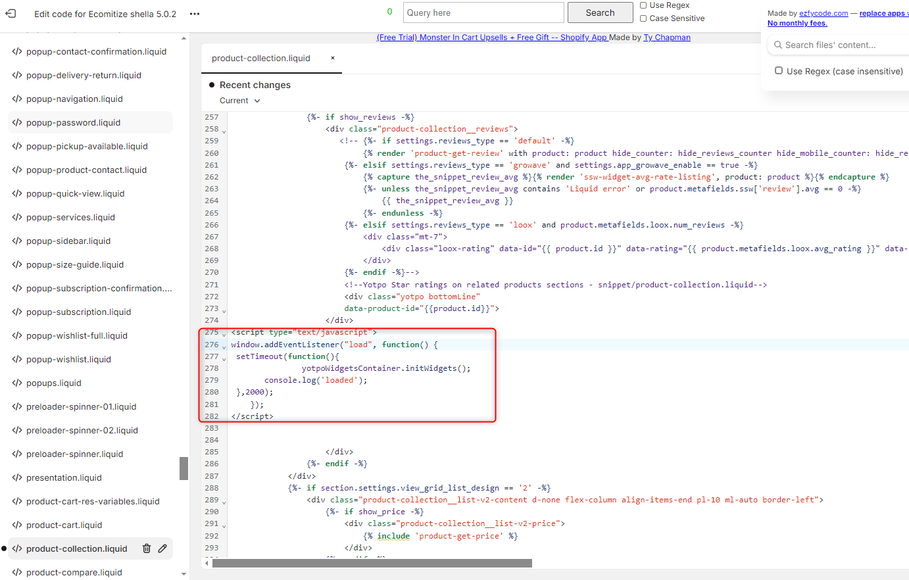Image resolution: width=909 pixels, height=580 pixels.
Task: Open the Ty Chapman link
Action: pos(667,37)
